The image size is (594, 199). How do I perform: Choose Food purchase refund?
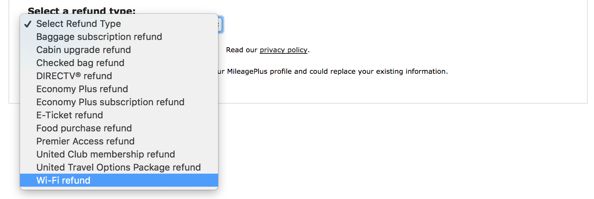(x=84, y=128)
